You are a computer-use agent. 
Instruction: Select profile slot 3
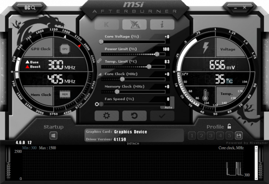[x=211, y=136]
